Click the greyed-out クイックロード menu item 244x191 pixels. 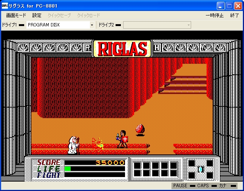coord(88,15)
